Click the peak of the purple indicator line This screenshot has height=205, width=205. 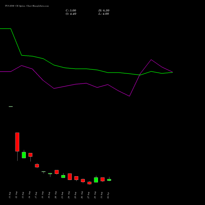click(151, 60)
